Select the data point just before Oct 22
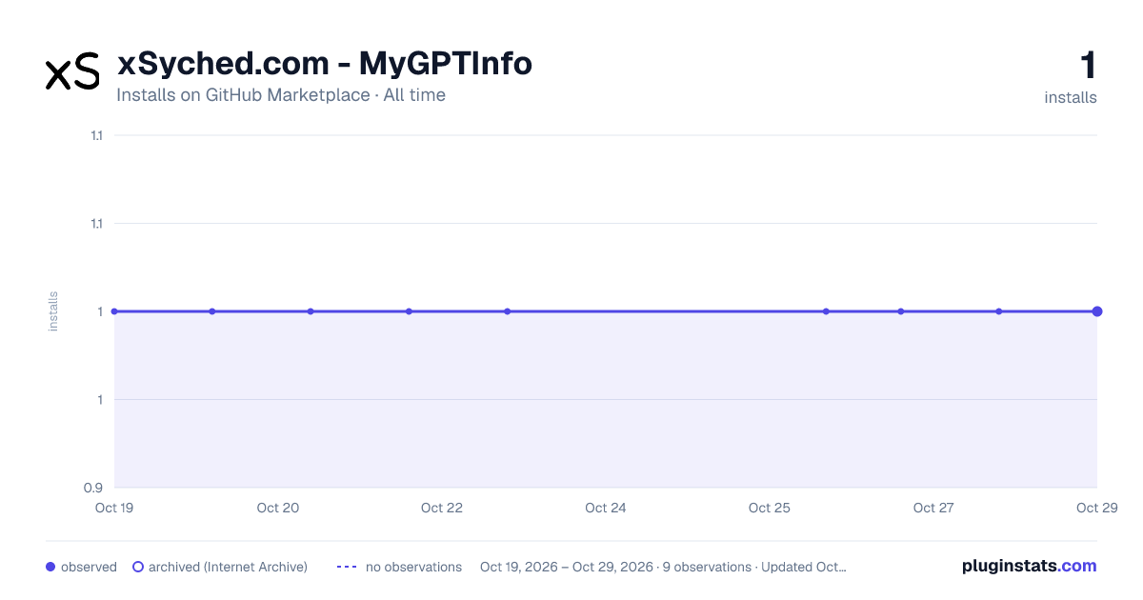 409,311
